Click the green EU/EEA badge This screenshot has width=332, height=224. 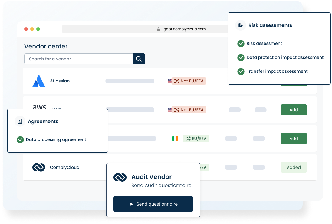point(196,139)
